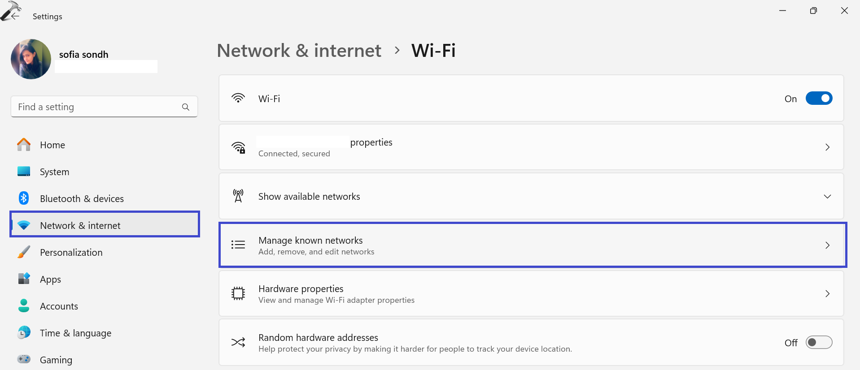
Task: Select Network & internet sidebar item
Action: coord(80,226)
